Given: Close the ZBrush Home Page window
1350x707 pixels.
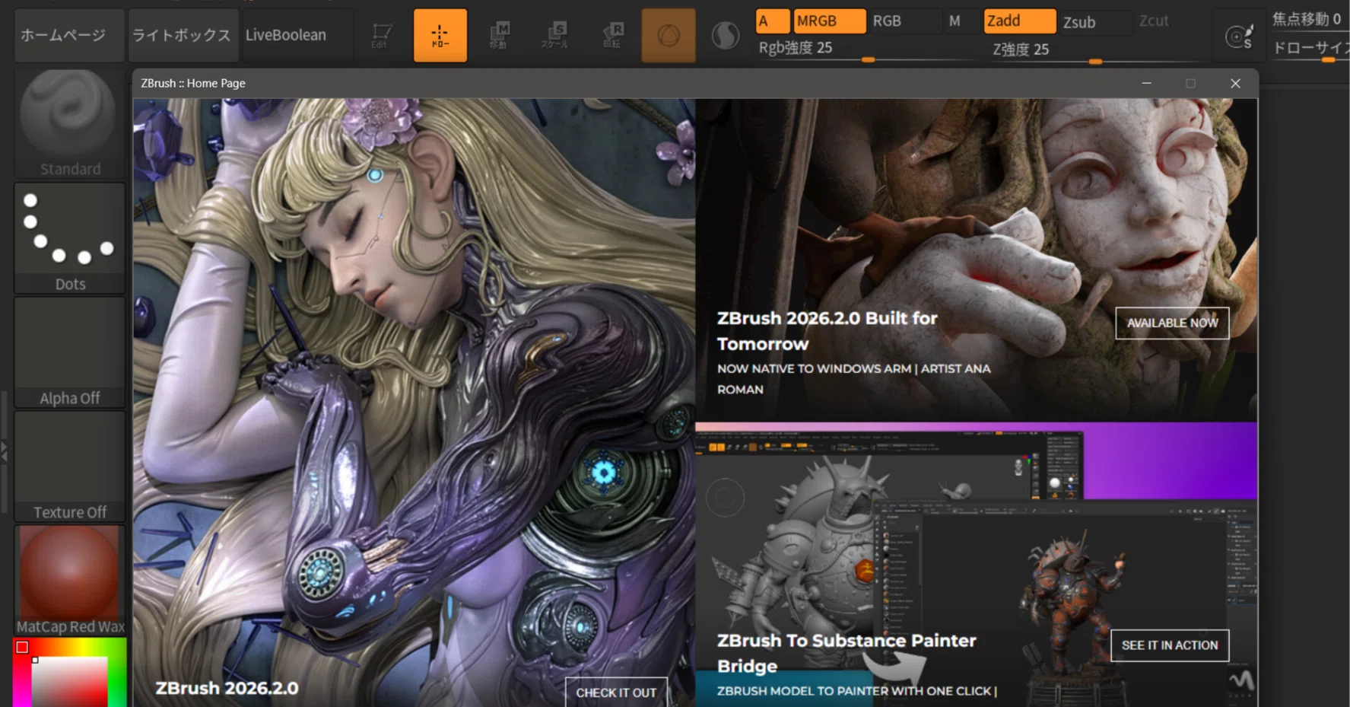Looking at the screenshot, I should click(x=1235, y=84).
